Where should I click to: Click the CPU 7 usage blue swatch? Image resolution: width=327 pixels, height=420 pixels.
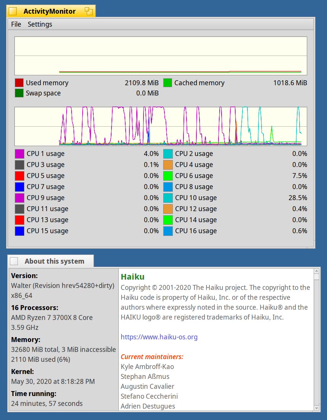tap(19, 187)
